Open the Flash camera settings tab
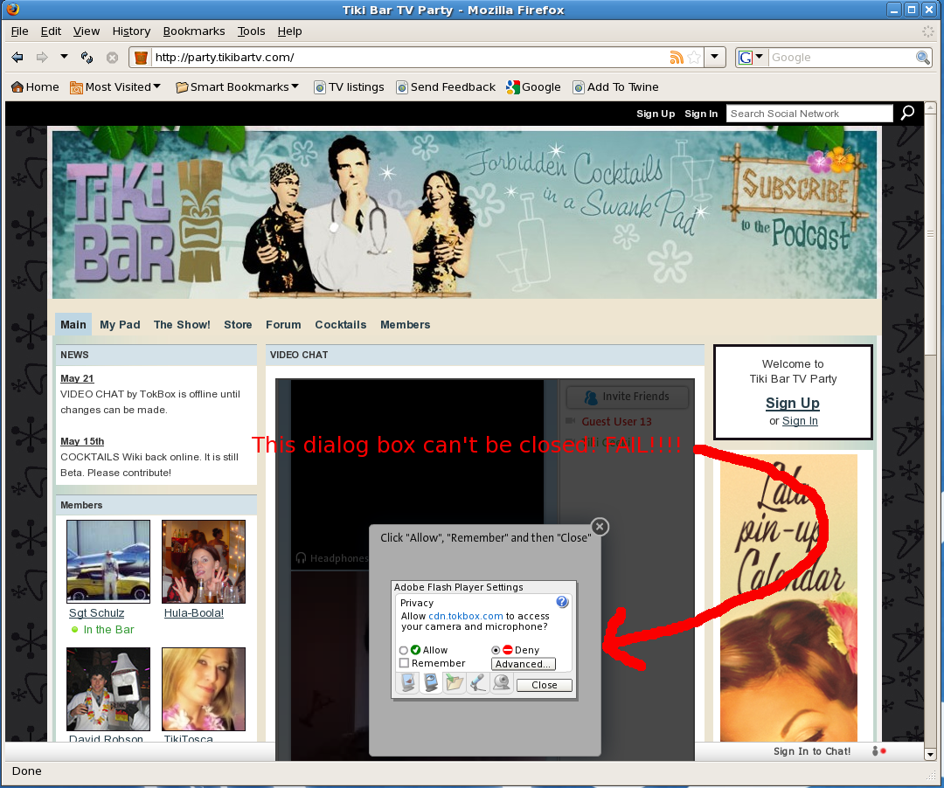This screenshot has width=944, height=788. coord(501,684)
